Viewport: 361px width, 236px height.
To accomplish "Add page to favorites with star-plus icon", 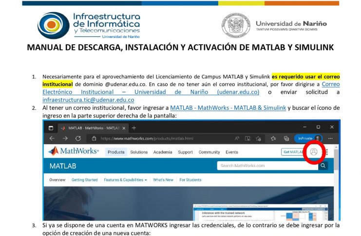I will click(x=258, y=138).
